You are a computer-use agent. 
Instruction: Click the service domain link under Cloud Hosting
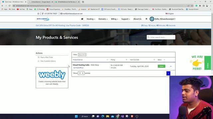(78, 68)
